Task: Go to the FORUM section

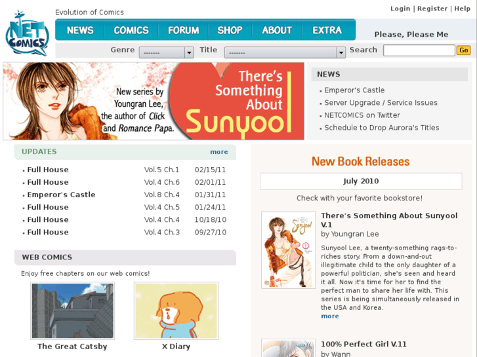Action: click(184, 30)
